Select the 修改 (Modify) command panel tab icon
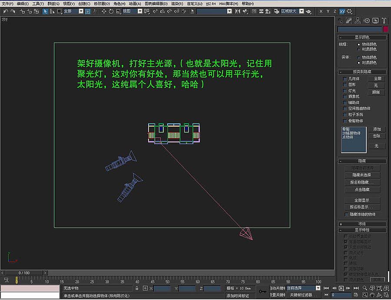 point(349,21)
